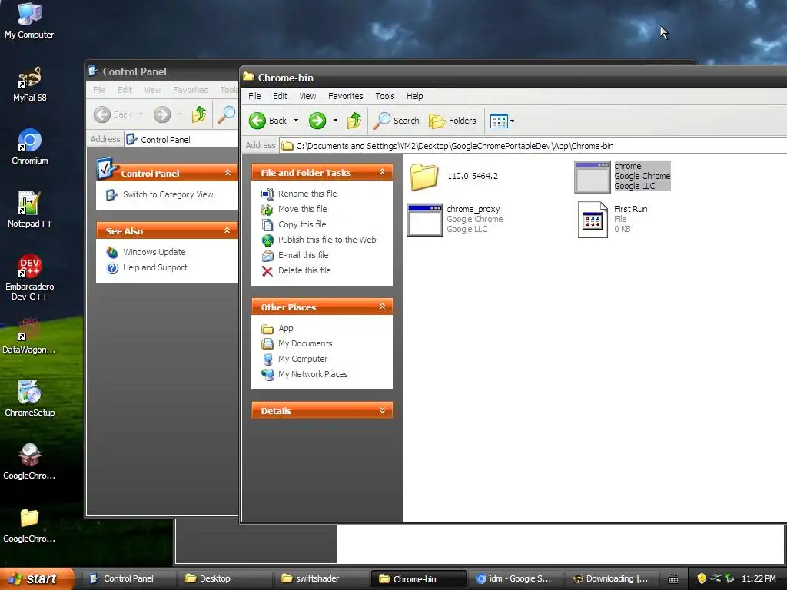
Task: Open the Notepad++ desktop shortcut
Action: coord(30,210)
